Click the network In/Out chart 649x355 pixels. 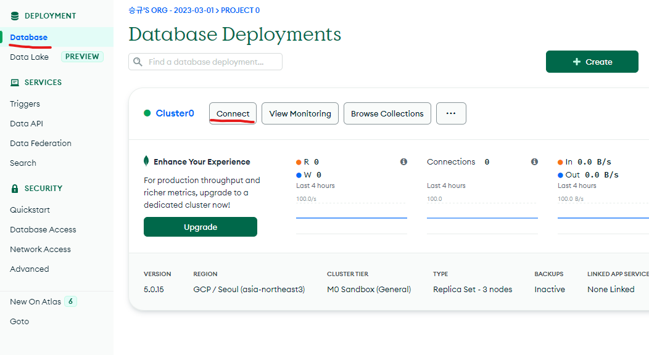(x=603, y=217)
